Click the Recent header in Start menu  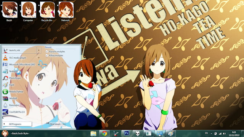click(48, 47)
